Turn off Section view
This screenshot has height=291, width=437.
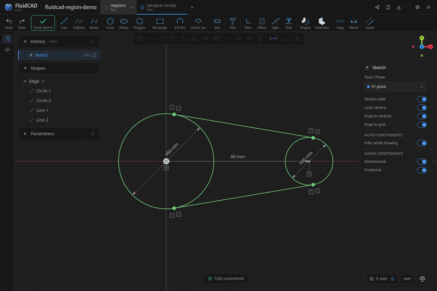(x=422, y=99)
